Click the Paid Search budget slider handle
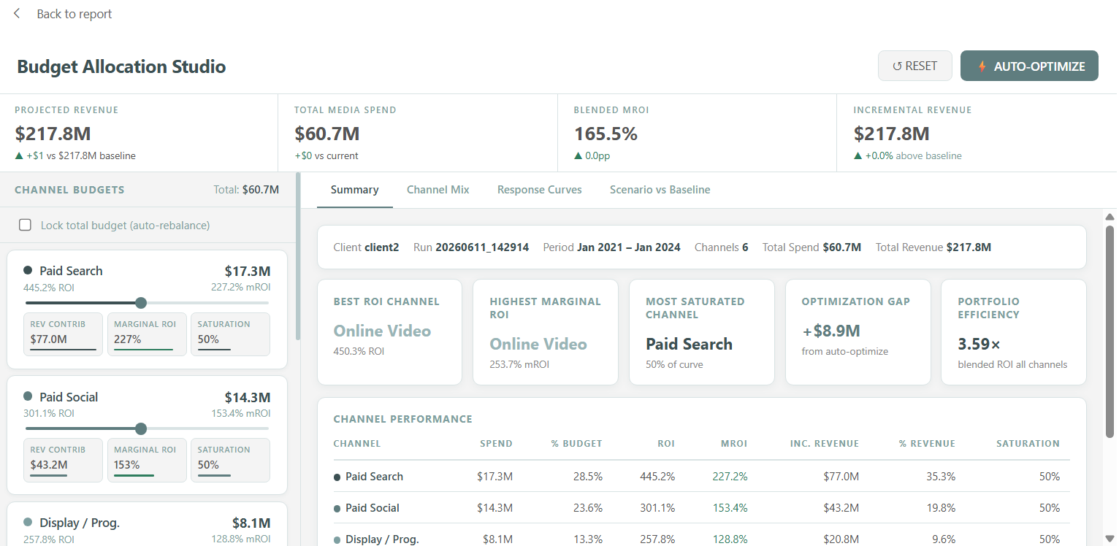 point(141,303)
